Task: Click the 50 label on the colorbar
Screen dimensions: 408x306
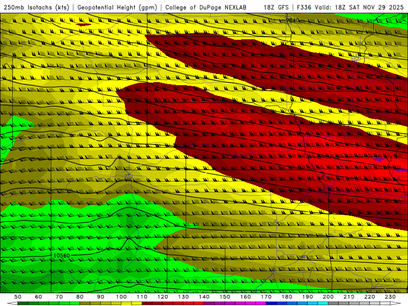Action: (x=18, y=297)
